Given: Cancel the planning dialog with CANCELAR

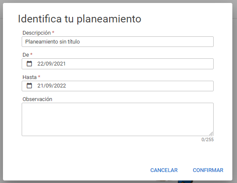Looking at the screenshot, I should (x=164, y=170).
